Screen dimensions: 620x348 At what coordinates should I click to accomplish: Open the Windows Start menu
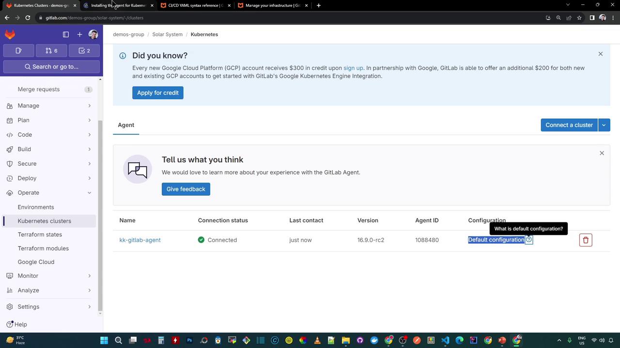tap(104, 340)
